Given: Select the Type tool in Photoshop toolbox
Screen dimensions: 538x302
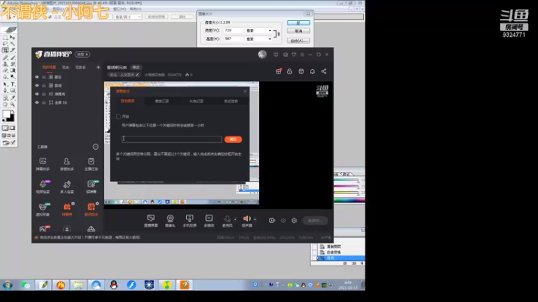Looking at the screenshot, I should 13,84.
